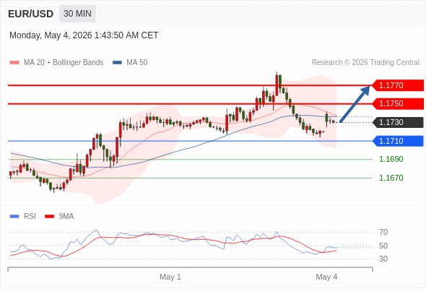
Task: Click the RSI blue legend swatch
Action: (x=14, y=217)
